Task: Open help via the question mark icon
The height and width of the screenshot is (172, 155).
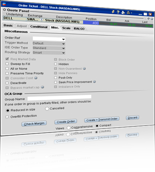Action: 118,12
